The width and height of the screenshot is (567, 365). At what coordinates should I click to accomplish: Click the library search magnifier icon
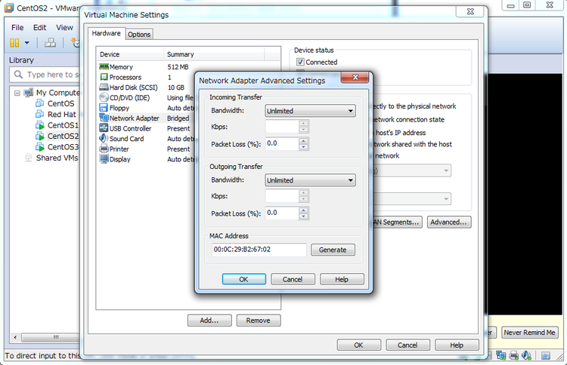(x=18, y=75)
